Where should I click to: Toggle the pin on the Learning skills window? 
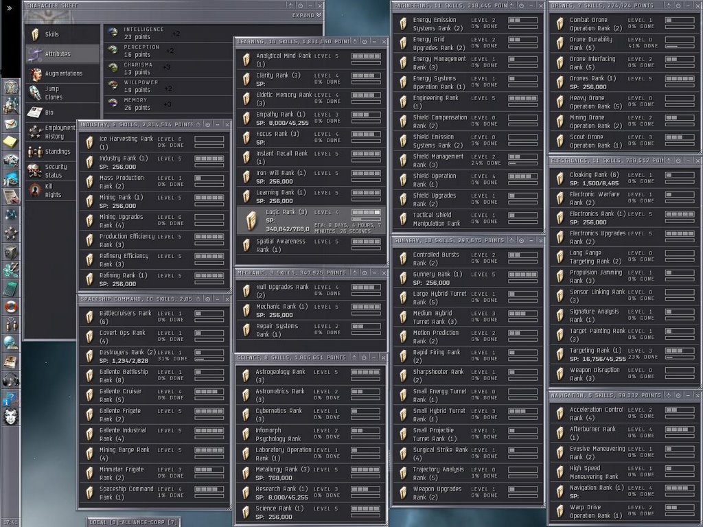pyautogui.click(x=355, y=42)
